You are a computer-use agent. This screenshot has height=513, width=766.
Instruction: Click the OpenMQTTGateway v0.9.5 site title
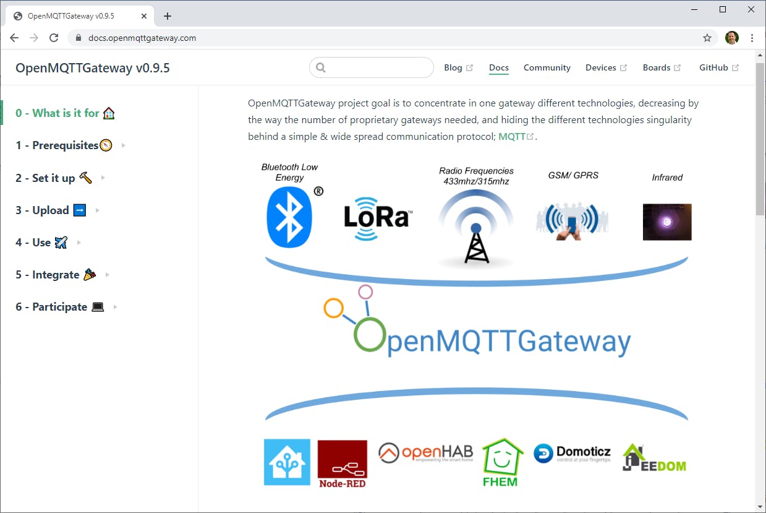93,68
